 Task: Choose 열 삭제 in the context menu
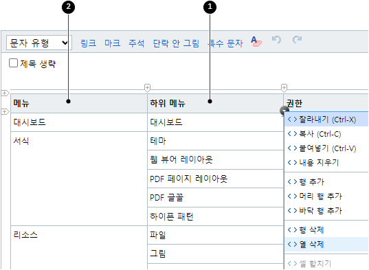[x=326, y=244]
